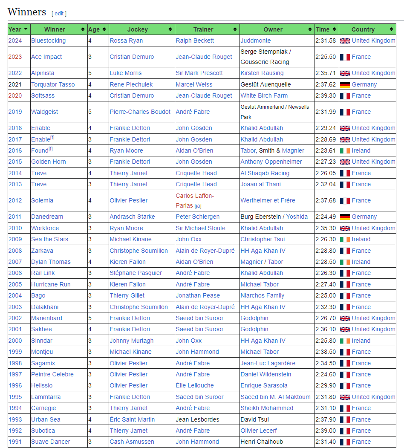Open footnote f beside 2017 Enable
Screen dimensions: 404x448
click(52, 138)
